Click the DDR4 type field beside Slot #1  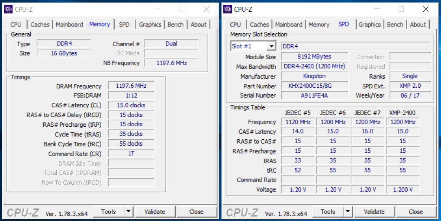pyautogui.click(x=356, y=46)
